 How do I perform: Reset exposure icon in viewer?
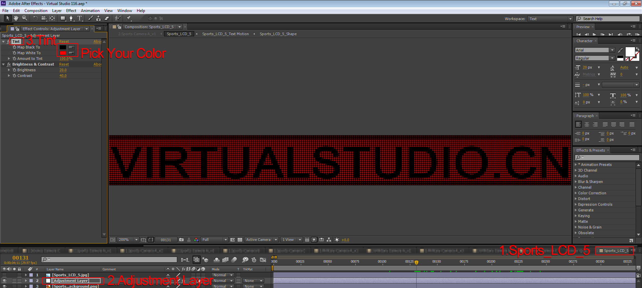tap(337, 239)
